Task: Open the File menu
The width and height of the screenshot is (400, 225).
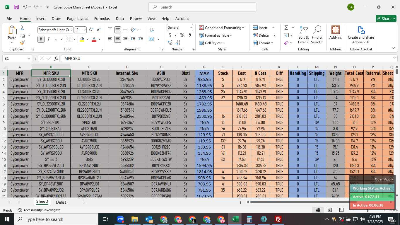Action: click(9, 18)
